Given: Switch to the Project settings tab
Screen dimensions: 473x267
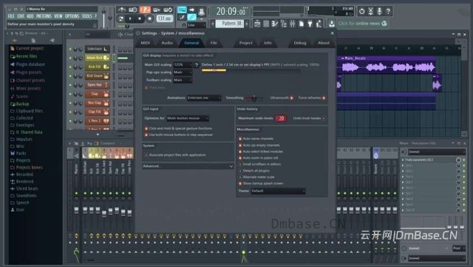Looking at the screenshot, I should pyautogui.click(x=246, y=42).
